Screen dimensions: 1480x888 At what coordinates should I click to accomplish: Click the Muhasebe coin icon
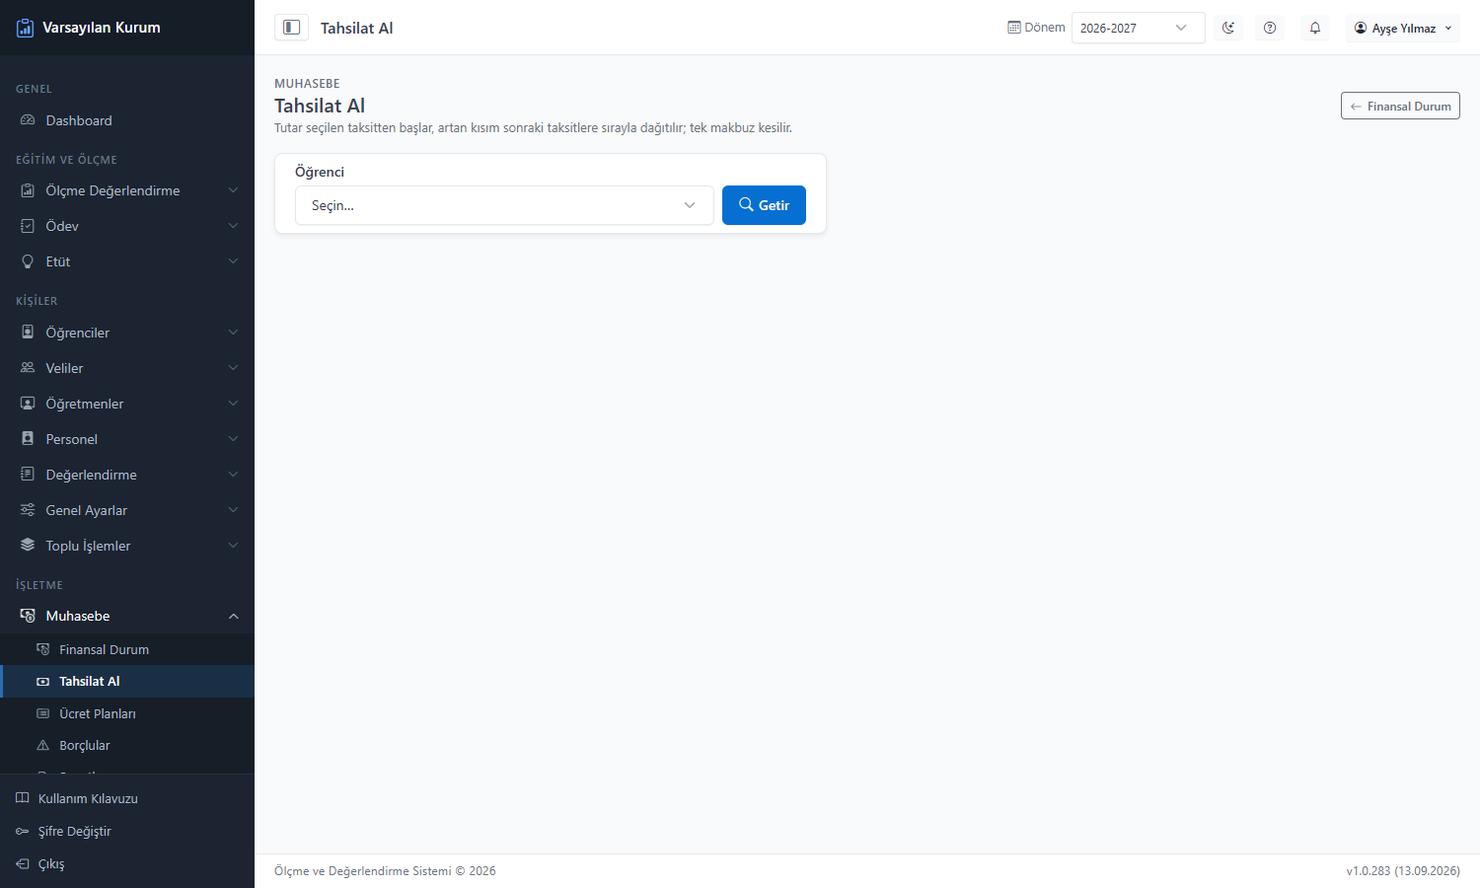coord(28,616)
